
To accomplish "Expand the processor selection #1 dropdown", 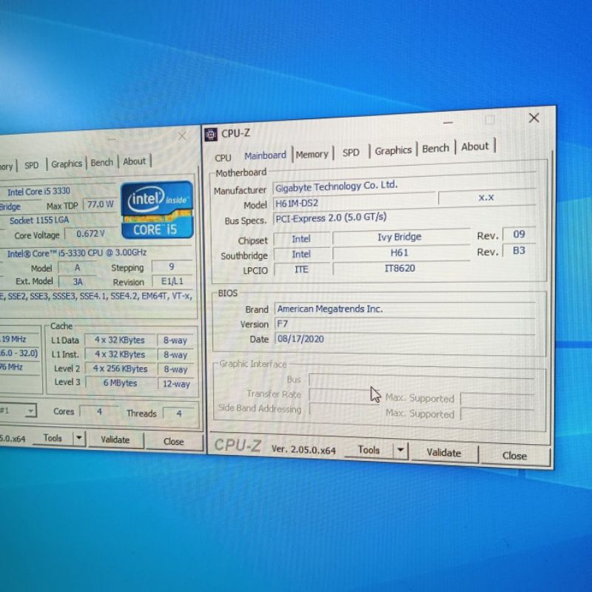I will coord(30,411).
